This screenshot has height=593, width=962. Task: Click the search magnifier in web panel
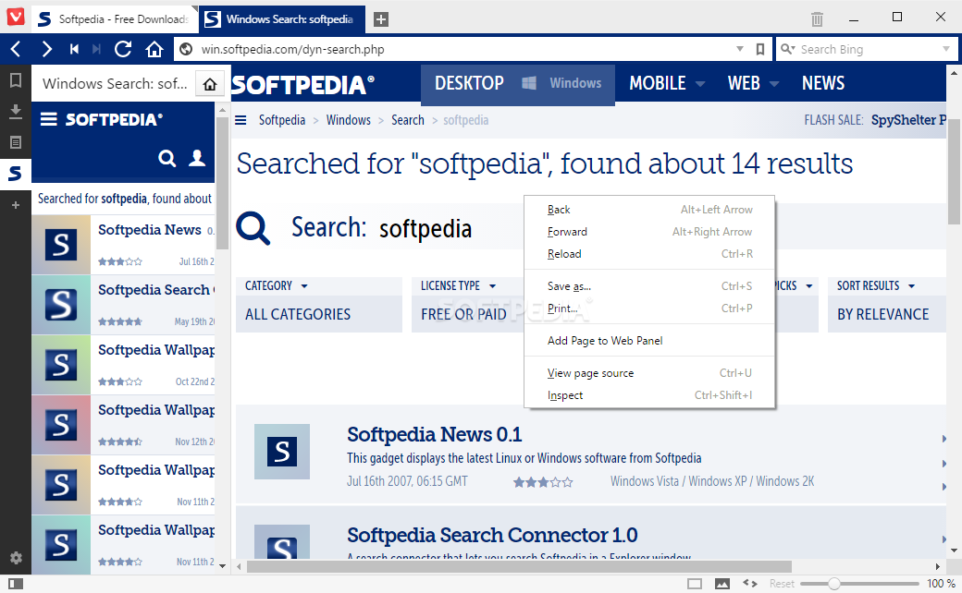point(166,159)
